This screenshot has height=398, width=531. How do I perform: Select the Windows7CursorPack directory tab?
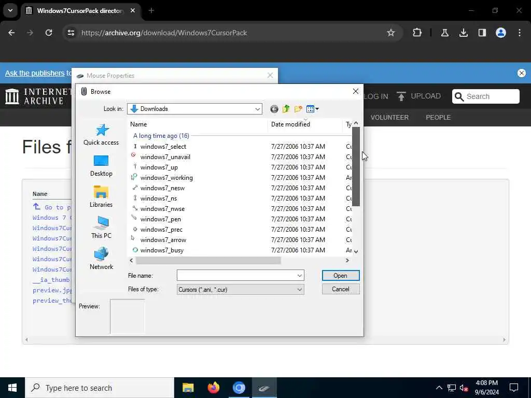coord(81,11)
